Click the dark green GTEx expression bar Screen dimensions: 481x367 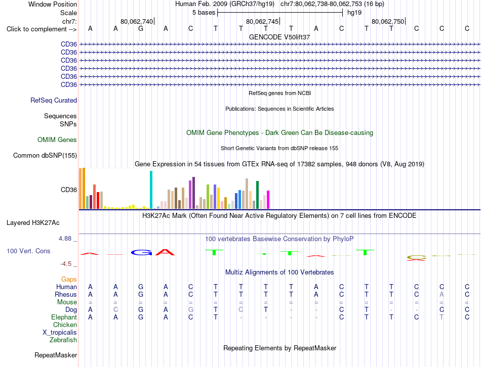[x=257, y=195]
